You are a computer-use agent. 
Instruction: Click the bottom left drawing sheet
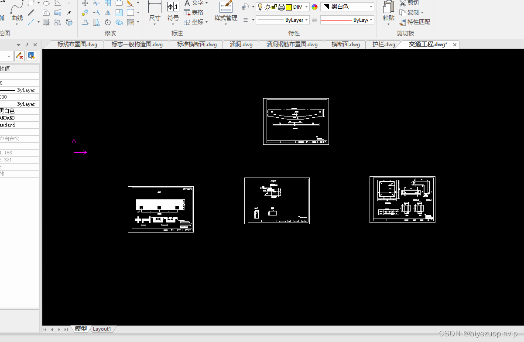click(161, 209)
